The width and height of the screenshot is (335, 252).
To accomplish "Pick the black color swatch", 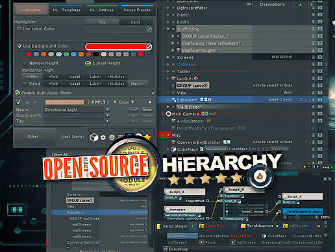I will [96, 54].
